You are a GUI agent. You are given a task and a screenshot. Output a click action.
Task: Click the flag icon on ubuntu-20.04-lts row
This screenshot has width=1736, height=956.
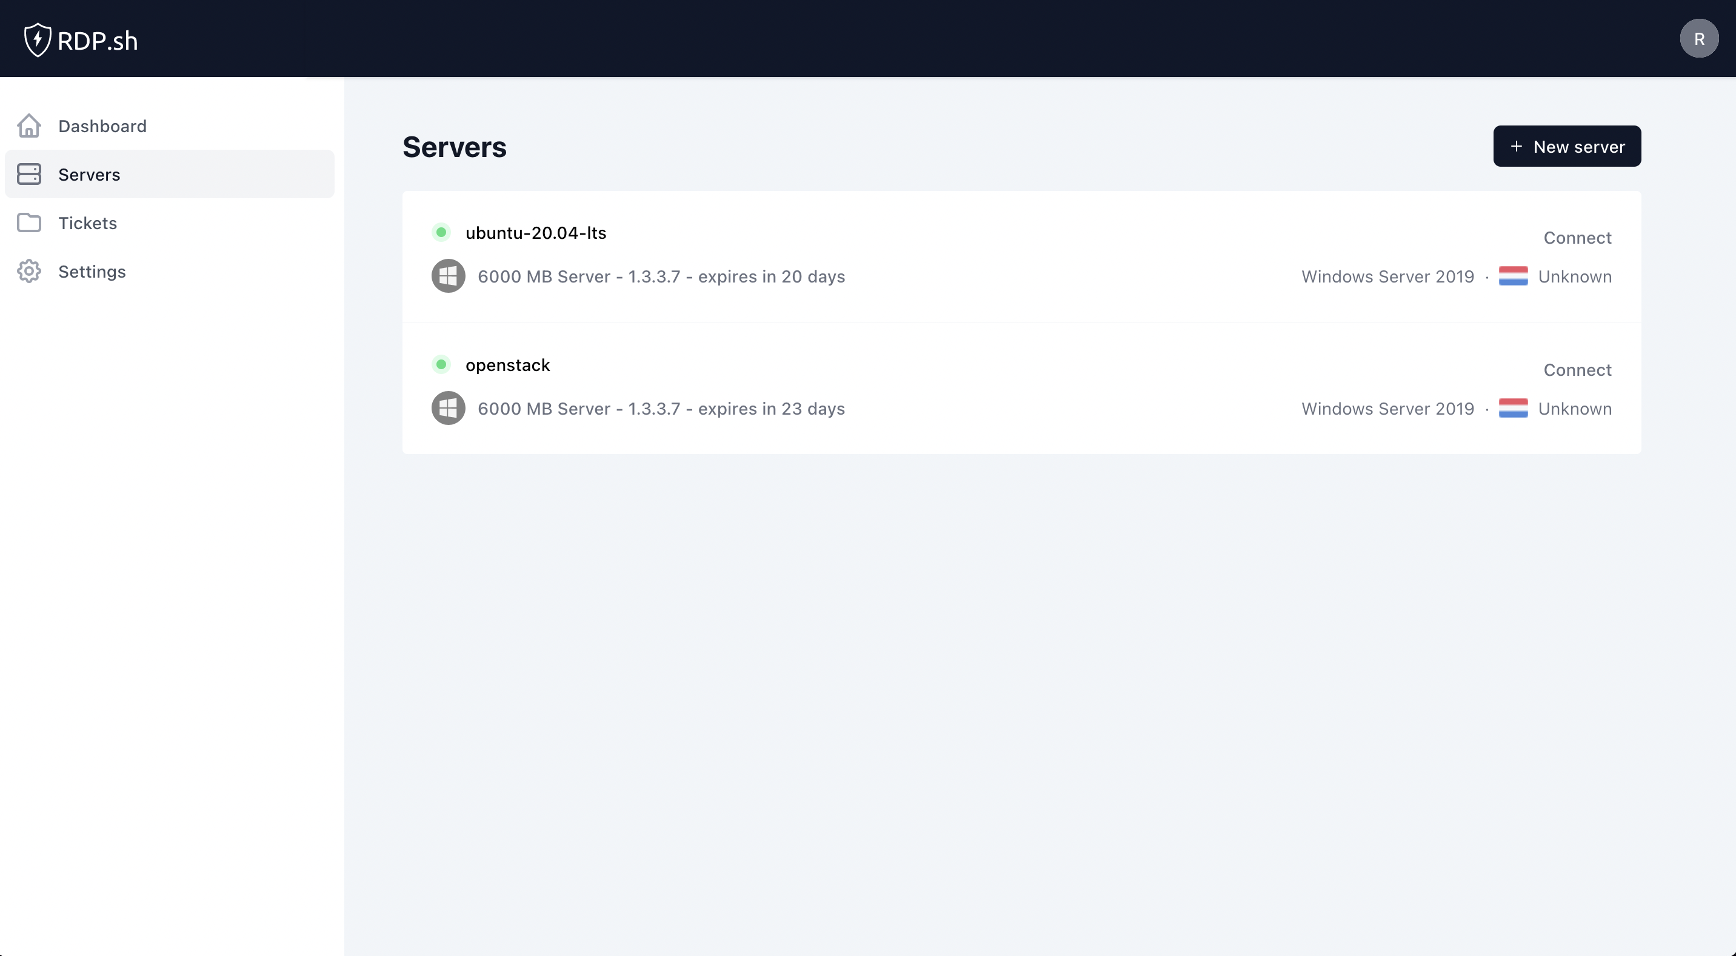tap(1513, 276)
